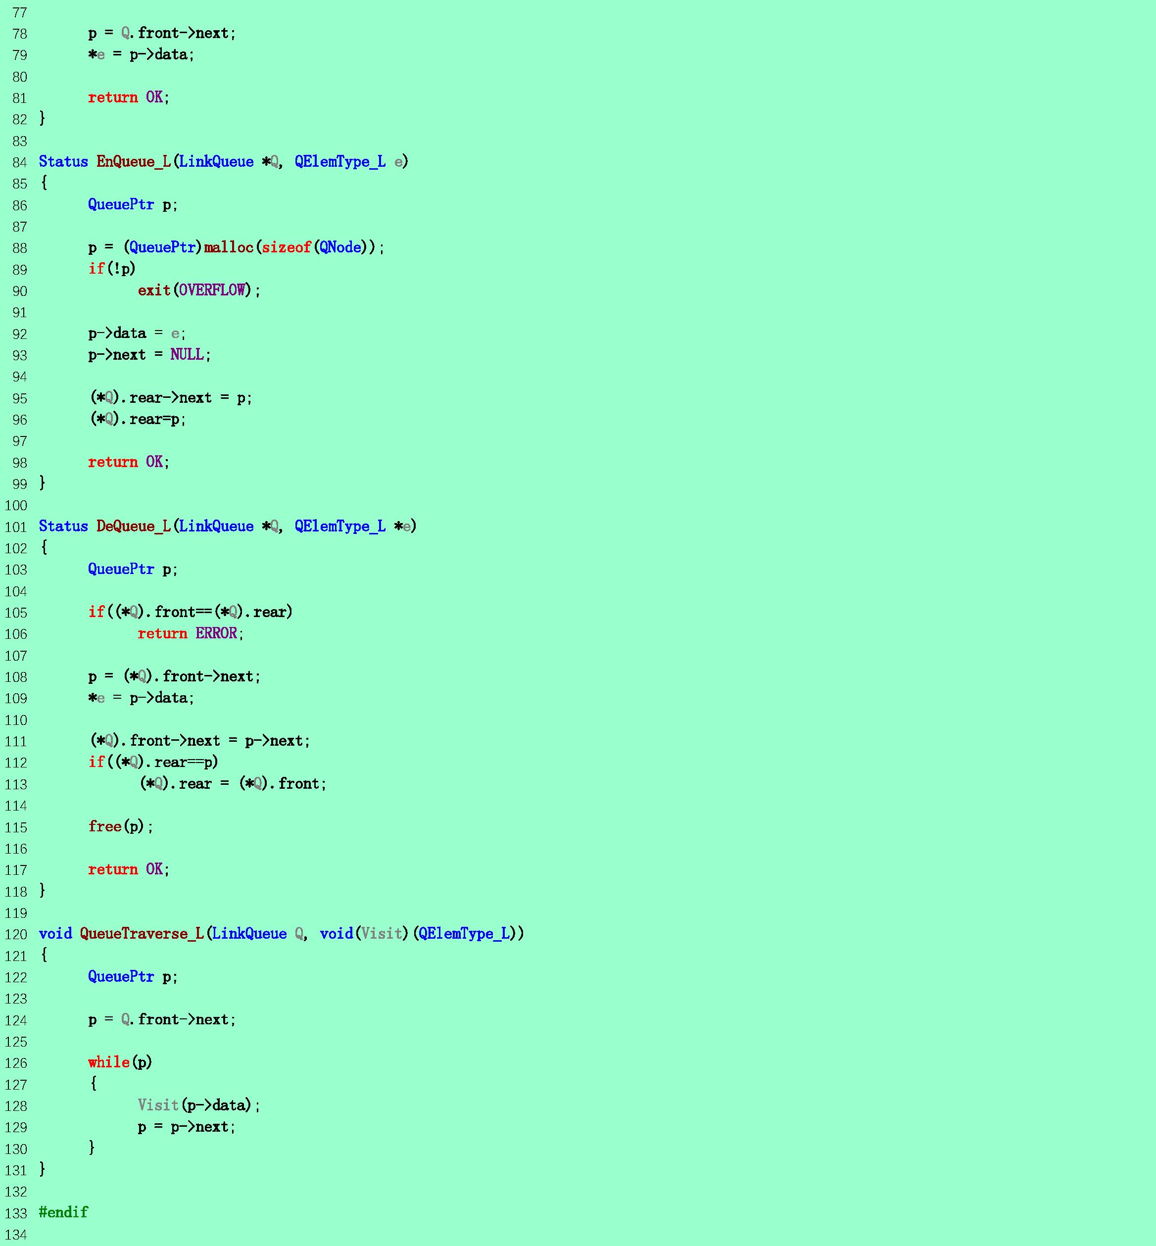Viewport: 1156px width, 1246px height.
Task: Click the #endif directive
Action: click(63, 1213)
